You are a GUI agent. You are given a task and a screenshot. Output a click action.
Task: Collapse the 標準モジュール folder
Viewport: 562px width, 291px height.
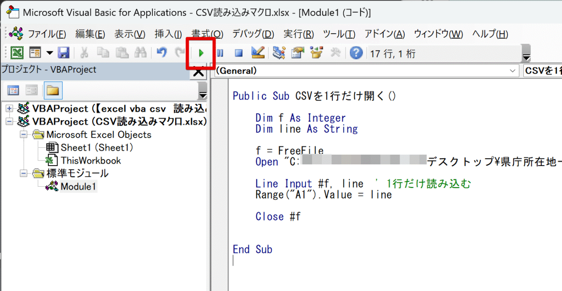click(x=23, y=173)
